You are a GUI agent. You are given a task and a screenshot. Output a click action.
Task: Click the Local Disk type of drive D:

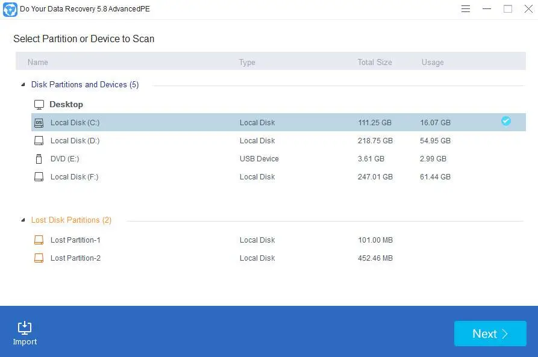[x=257, y=141]
